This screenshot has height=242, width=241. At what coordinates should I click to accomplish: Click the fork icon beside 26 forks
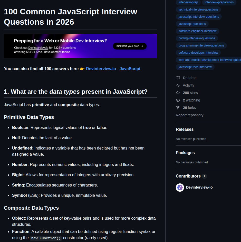(178, 108)
